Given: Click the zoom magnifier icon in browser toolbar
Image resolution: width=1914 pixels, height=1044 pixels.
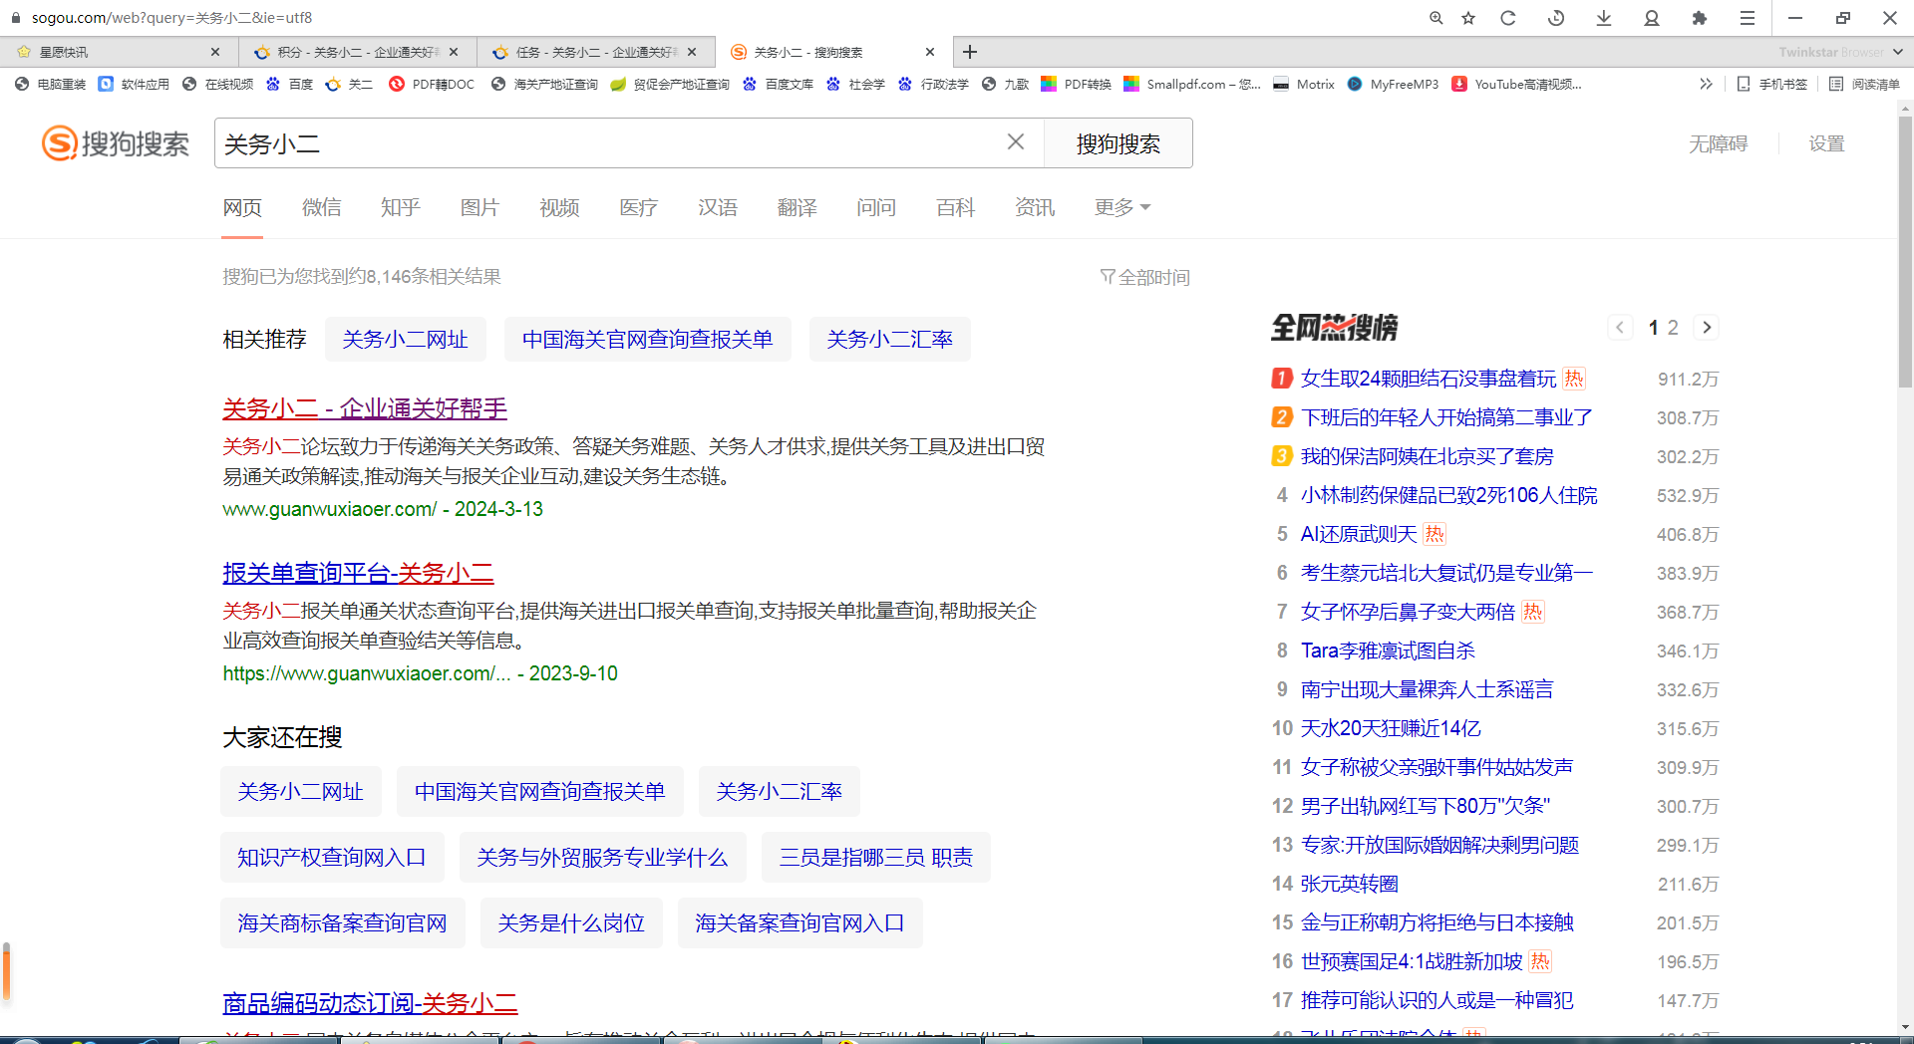Looking at the screenshot, I should click(x=1435, y=18).
